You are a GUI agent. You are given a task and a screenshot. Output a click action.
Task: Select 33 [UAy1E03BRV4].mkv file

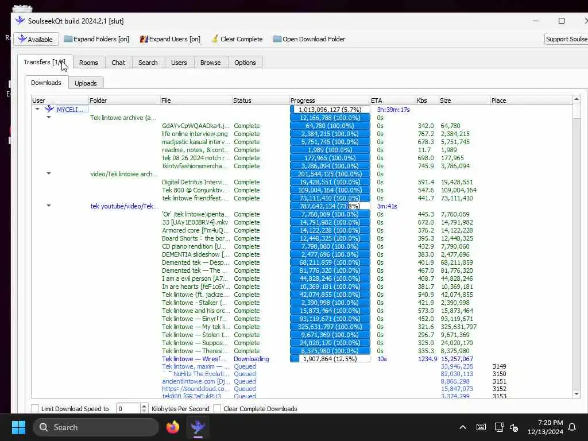point(195,222)
